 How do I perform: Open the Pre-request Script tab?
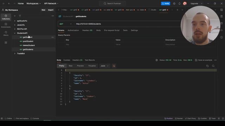click(x=112, y=30)
